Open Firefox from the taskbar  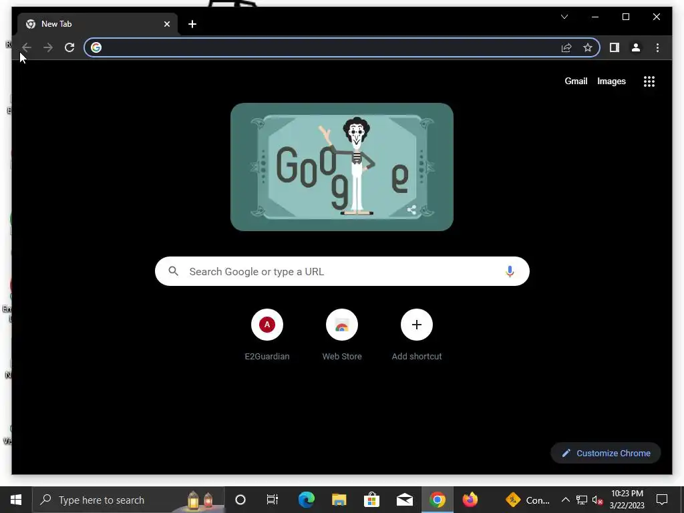pyautogui.click(x=470, y=500)
